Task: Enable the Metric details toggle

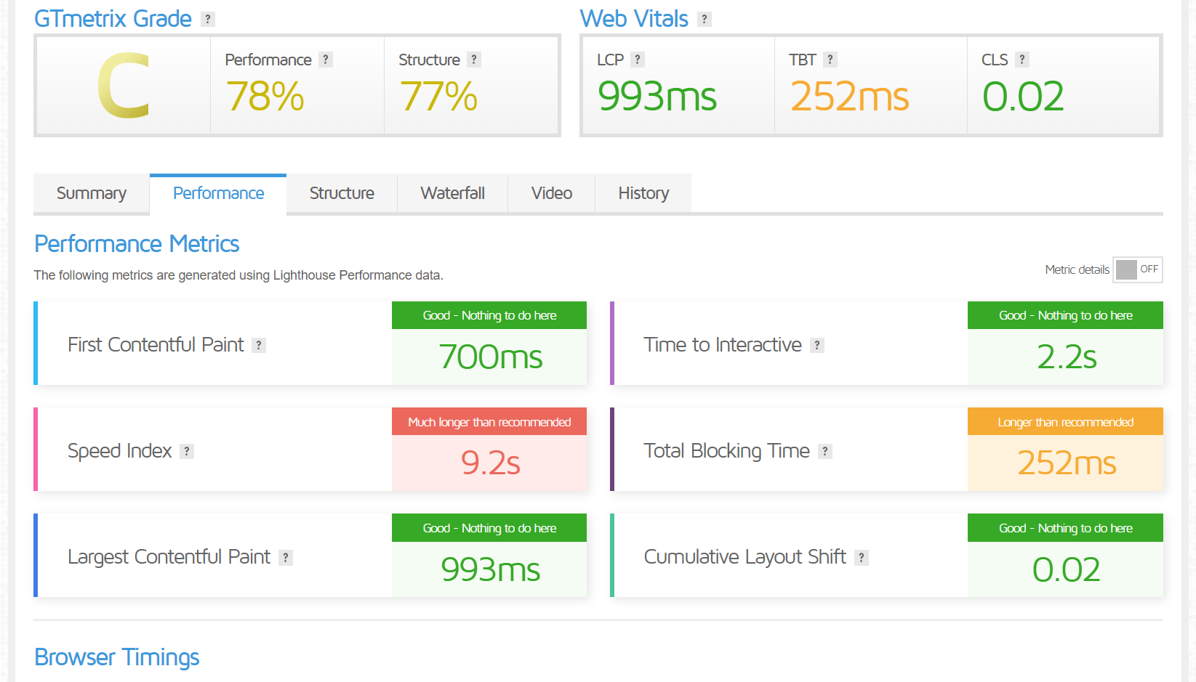Action: pos(1137,269)
